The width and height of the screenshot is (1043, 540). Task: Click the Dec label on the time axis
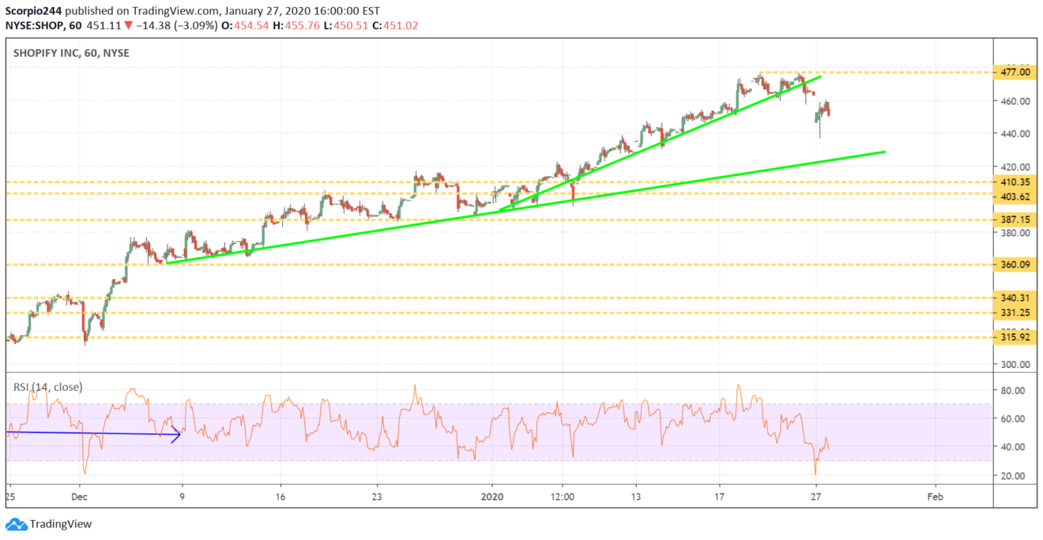click(80, 498)
